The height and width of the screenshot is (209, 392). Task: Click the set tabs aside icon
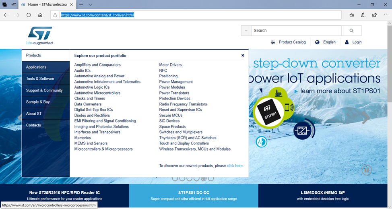pyautogui.click(x=14, y=4)
